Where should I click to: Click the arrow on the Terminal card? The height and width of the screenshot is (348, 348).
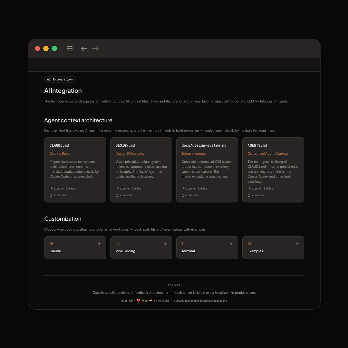(231, 244)
